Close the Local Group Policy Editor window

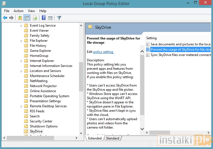205,3
